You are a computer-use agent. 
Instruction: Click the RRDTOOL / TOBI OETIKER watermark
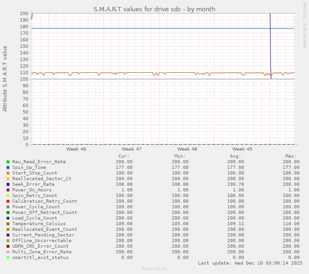point(304,25)
